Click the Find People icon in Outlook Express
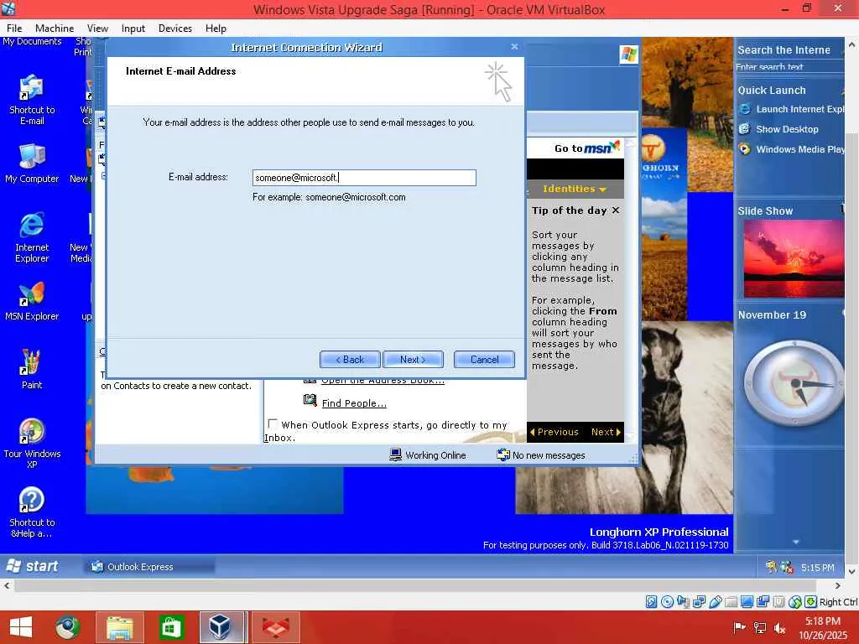859x644 pixels. (x=310, y=401)
